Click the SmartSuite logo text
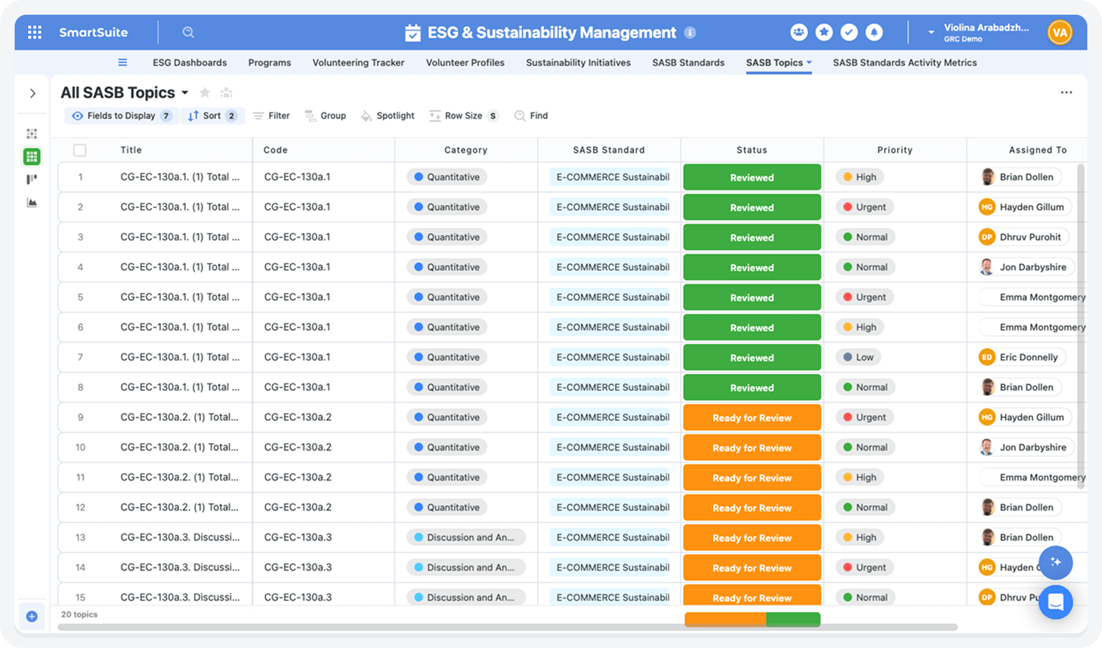The height and width of the screenshot is (648, 1102). coord(93,32)
